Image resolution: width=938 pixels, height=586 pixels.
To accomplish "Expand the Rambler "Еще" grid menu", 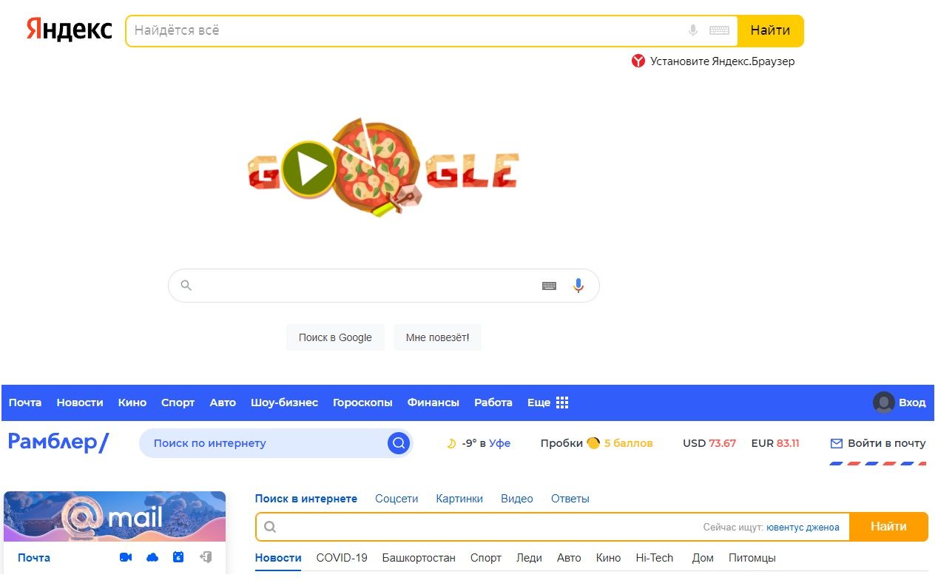I will tap(562, 403).
